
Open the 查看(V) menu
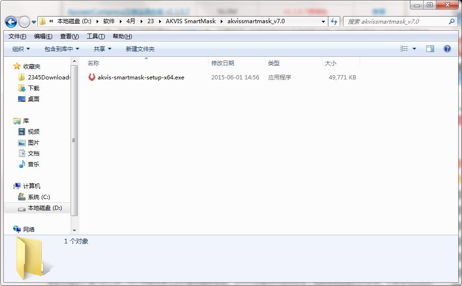coord(69,36)
